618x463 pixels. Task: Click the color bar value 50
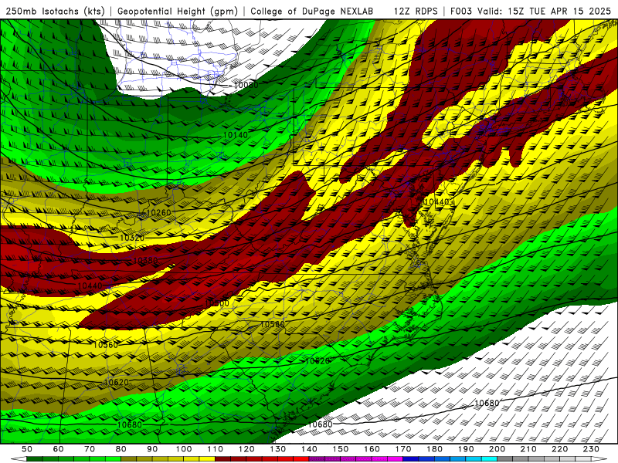tap(27, 449)
